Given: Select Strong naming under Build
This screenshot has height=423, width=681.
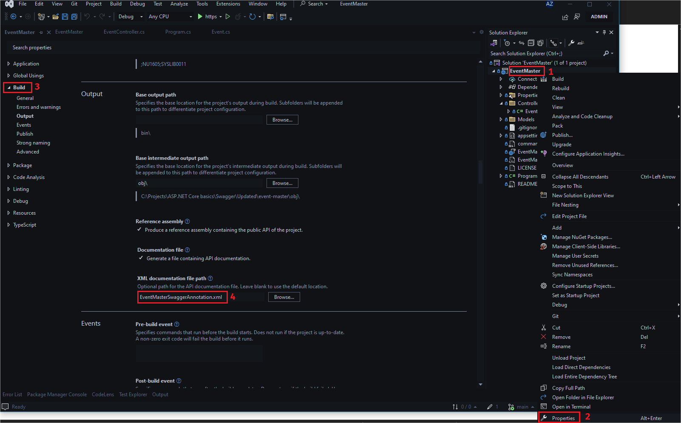Looking at the screenshot, I should click(x=33, y=143).
